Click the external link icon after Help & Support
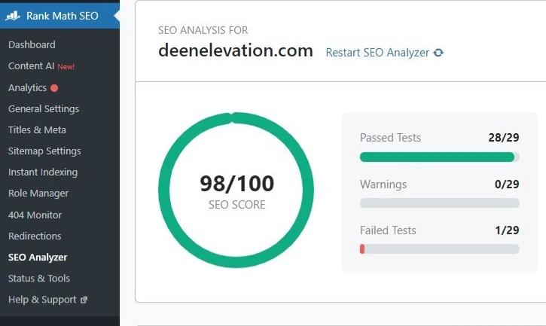Viewport: 546px width, 326px height. point(84,300)
